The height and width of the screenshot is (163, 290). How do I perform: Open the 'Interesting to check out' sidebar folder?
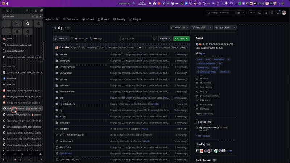22,45
